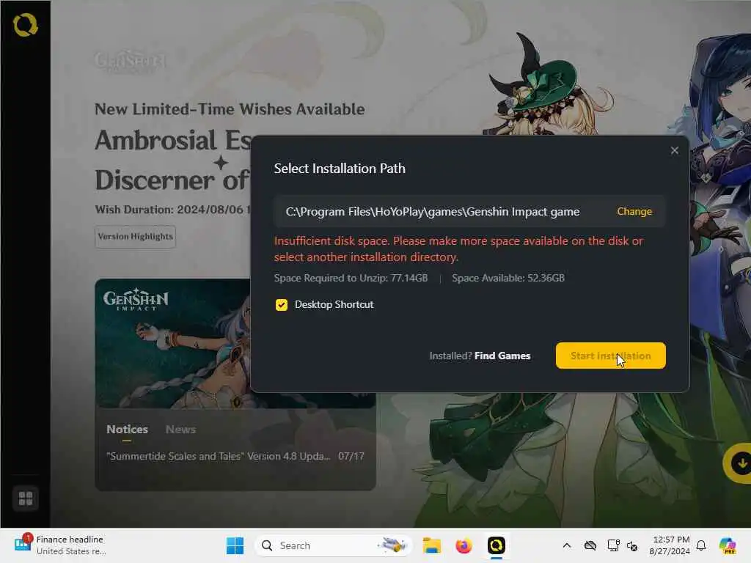Click Find Games link
The width and height of the screenshot is (751, 563).
[502, 356]
